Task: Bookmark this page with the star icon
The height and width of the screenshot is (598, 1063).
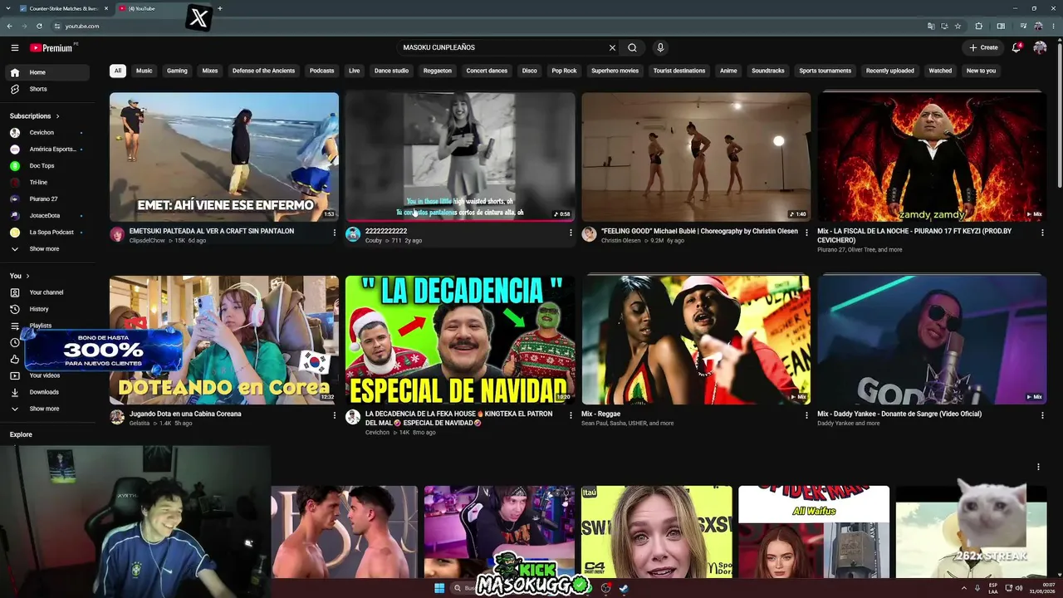Action: click(958, 26)
